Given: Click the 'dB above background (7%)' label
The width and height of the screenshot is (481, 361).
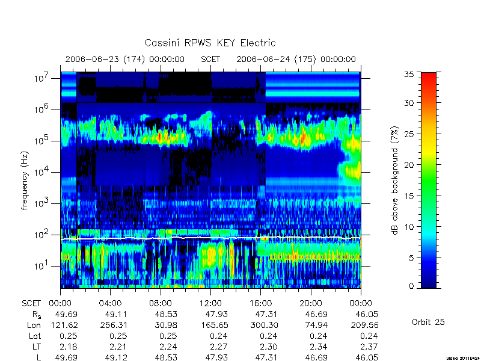Looking at the screenshot, I should point(395,180).
